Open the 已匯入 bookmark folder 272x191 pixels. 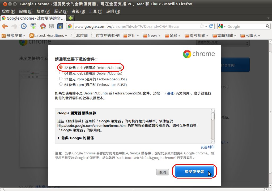(x=250, y=36)
